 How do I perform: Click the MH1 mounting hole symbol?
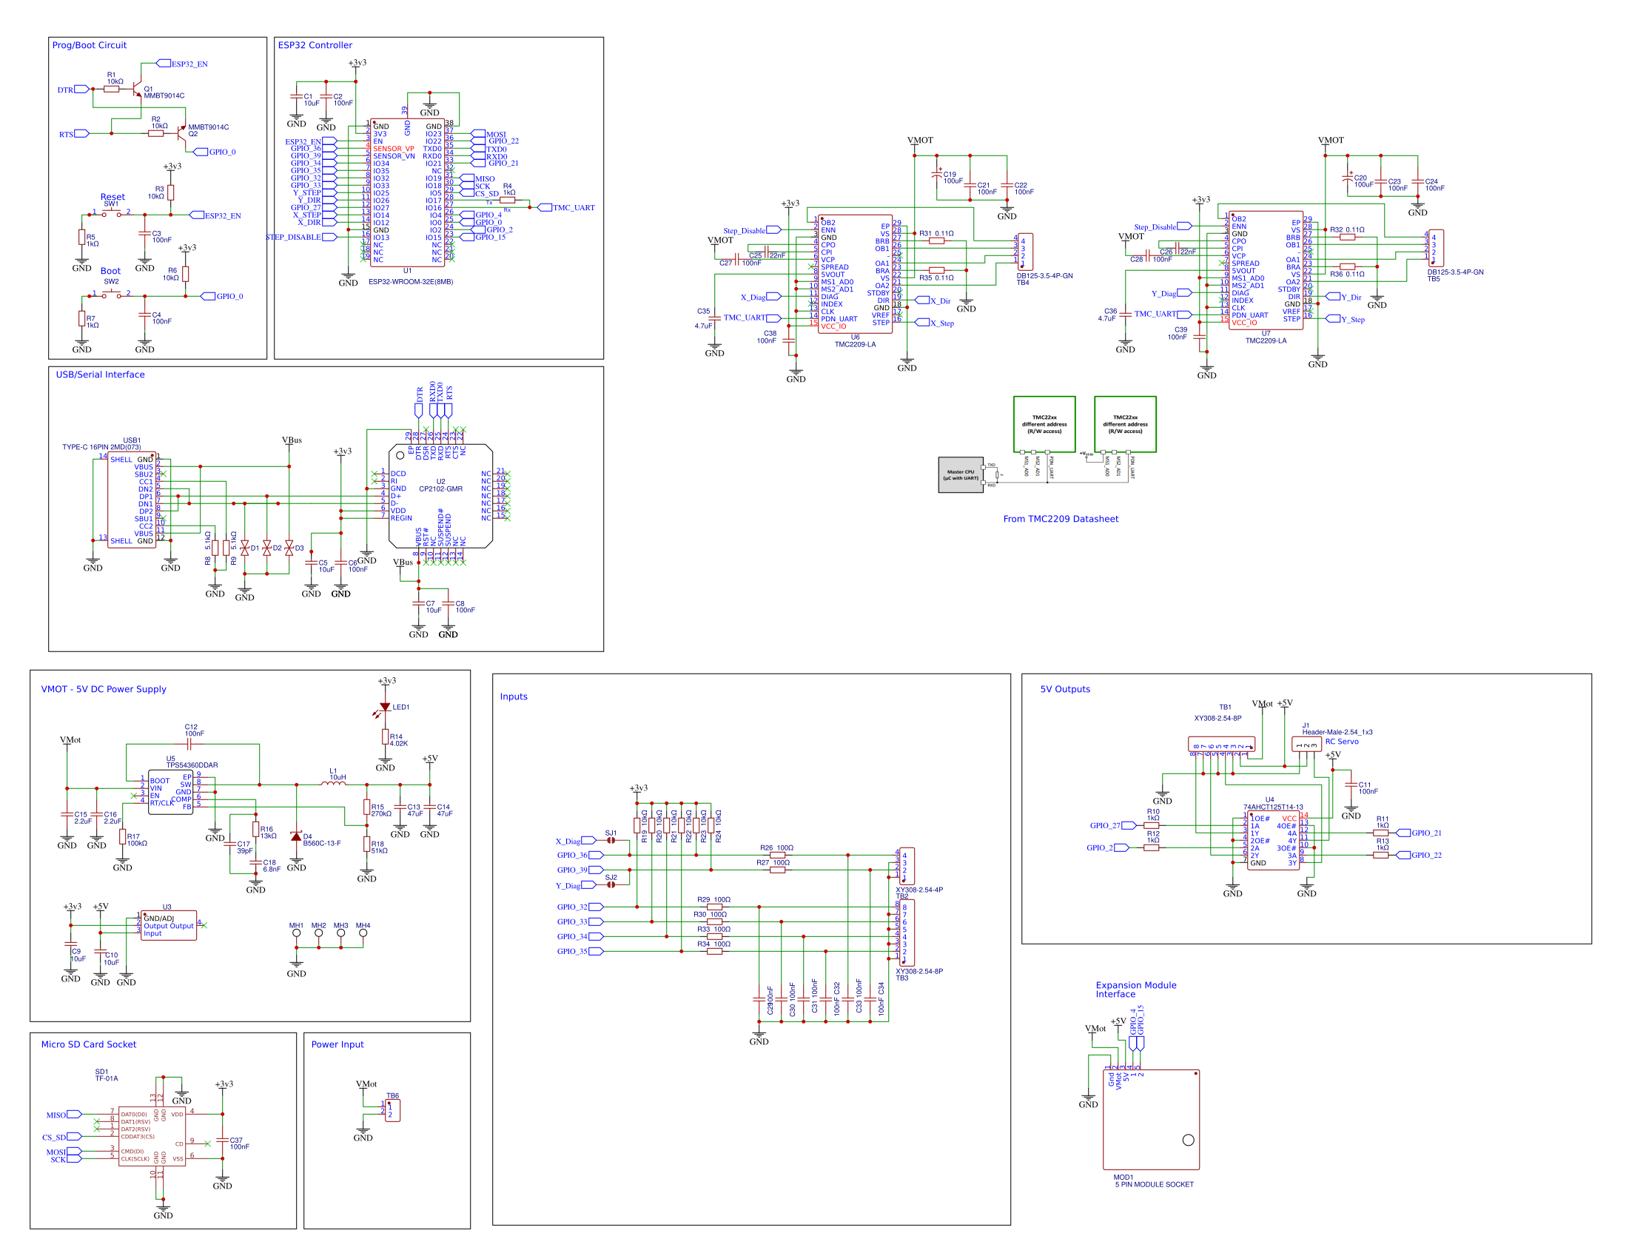pos(296,933)
